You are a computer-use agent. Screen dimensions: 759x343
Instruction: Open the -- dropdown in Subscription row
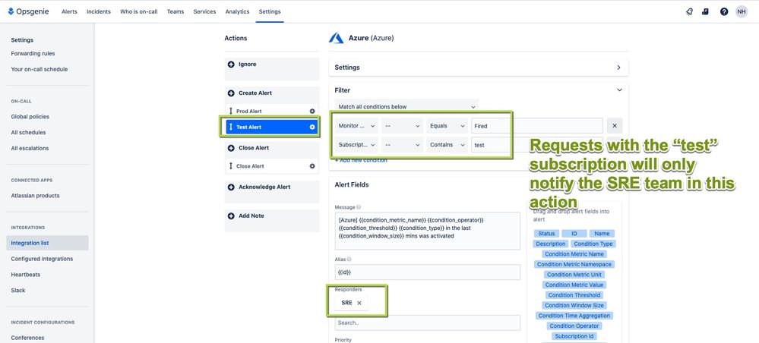402,145
